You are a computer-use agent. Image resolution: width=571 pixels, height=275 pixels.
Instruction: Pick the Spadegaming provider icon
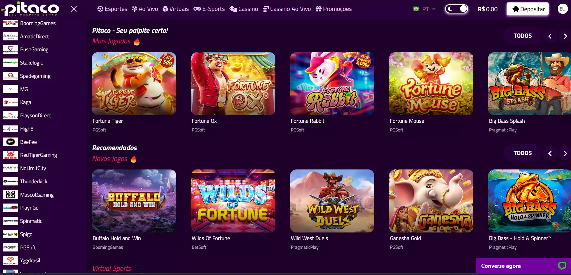11,76
